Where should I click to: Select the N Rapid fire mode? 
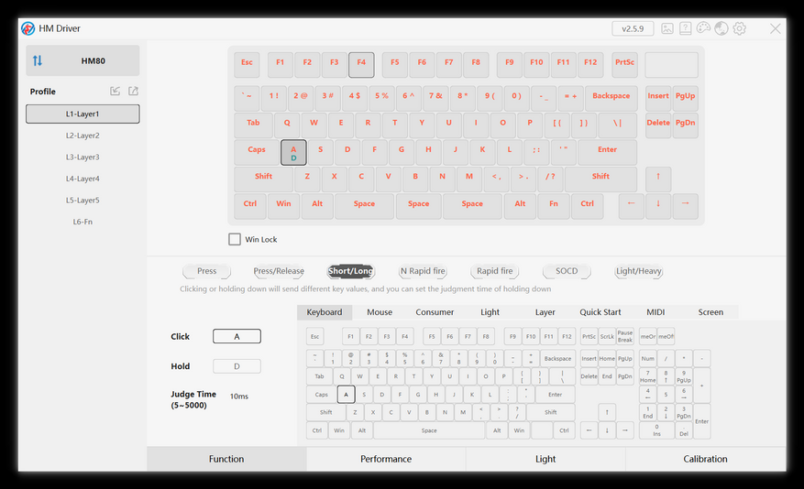coord(423,271)
